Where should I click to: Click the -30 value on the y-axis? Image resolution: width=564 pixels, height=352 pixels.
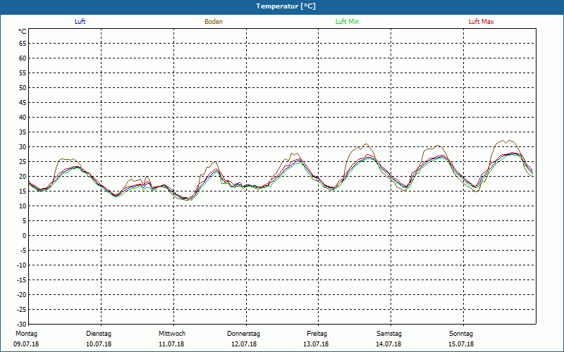(22, 325)
